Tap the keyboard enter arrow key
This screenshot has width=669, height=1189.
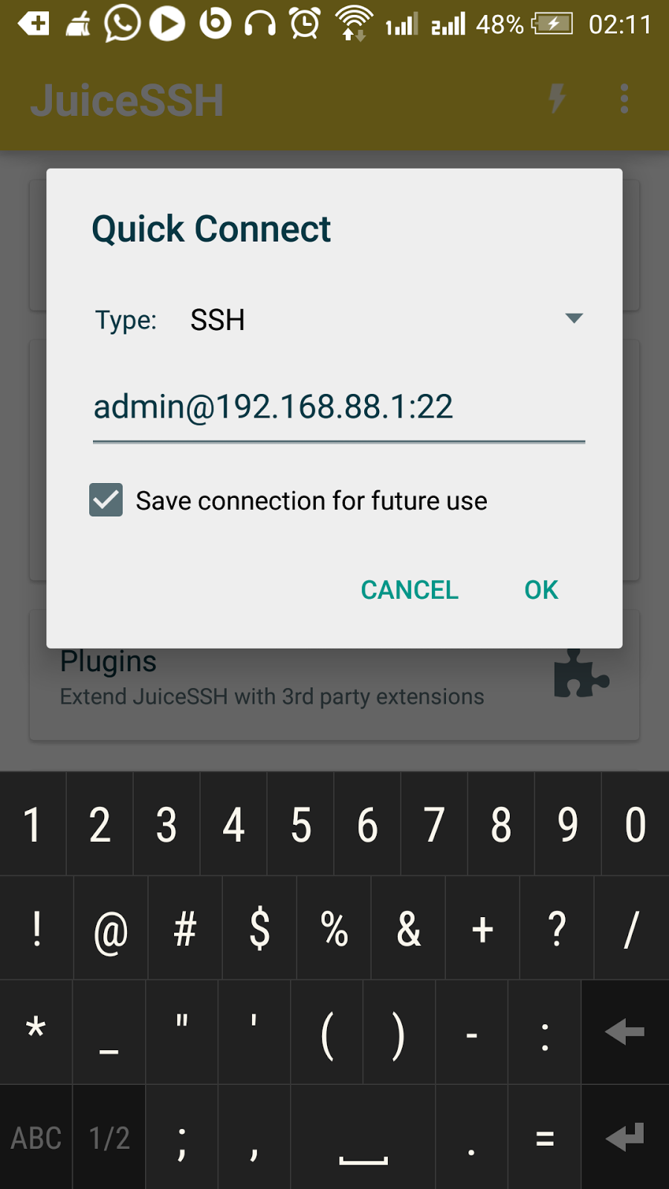[x=625, y=1137]
